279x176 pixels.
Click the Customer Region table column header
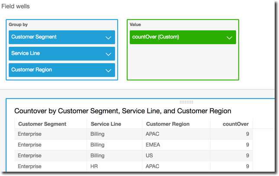[x=167, y=124]
